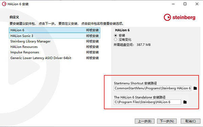Maximize the HALion 6 installer window
Image resolution: width=203 pixels, height=127 pixels.
tap(185, 4)
